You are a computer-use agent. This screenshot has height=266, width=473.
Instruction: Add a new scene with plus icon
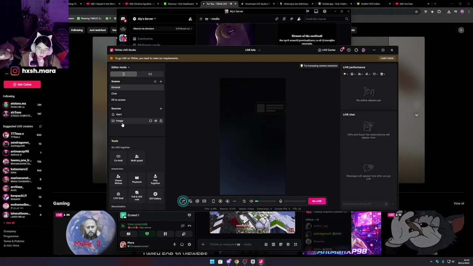tap(161, 81)
